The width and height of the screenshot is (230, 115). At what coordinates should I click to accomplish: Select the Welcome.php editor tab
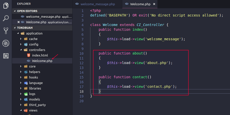[x=140, y=4]
